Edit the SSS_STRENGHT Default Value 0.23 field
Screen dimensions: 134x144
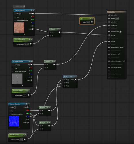tap(27, 44)
